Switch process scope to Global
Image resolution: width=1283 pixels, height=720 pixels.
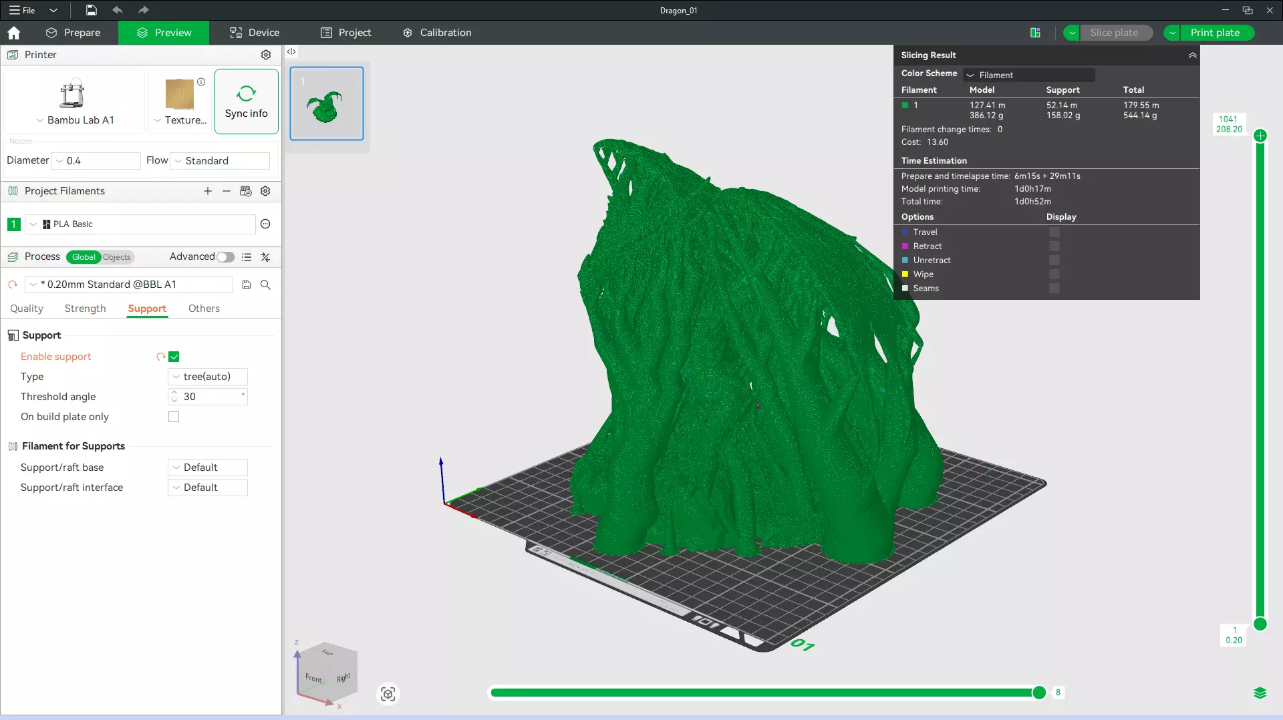pyautogui.click(x=84, y=257)
